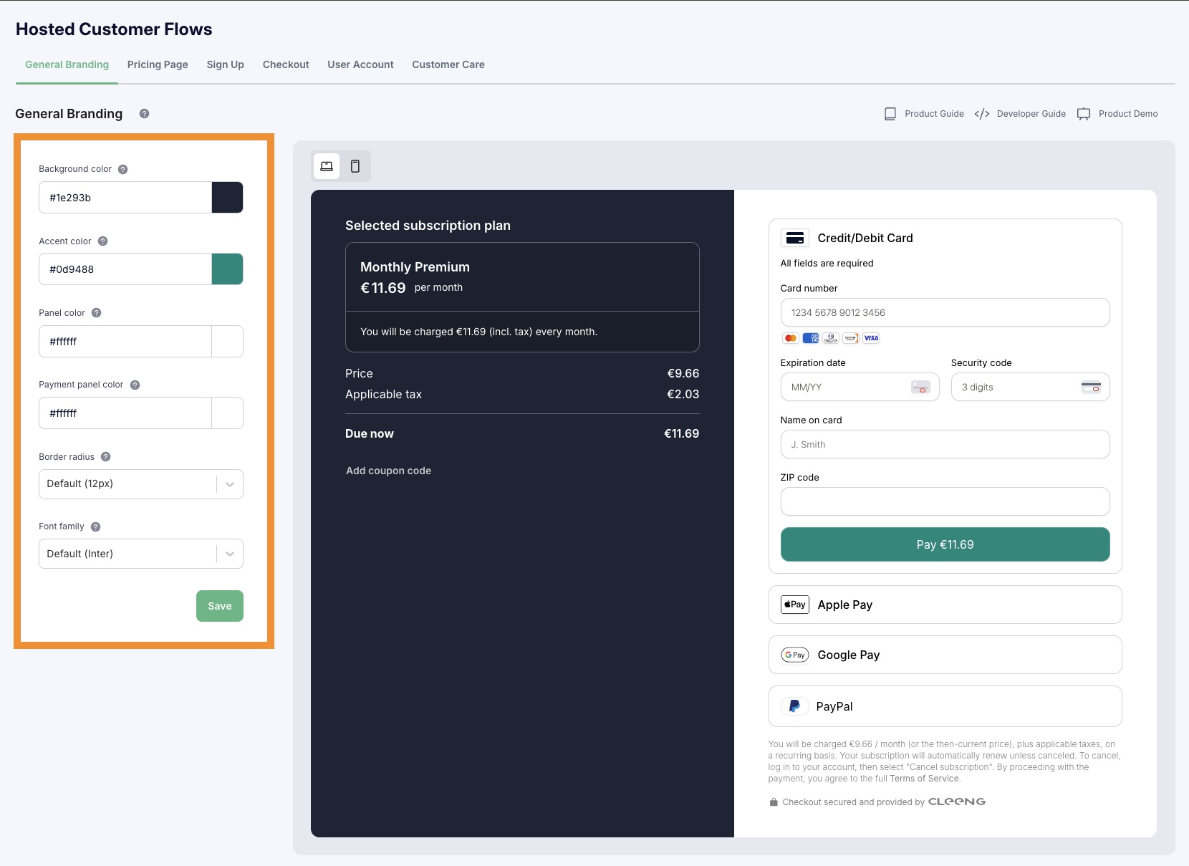1189x866 pixels.
Task: Click the Accent color hex input field
Action: [x=125, y=269]
